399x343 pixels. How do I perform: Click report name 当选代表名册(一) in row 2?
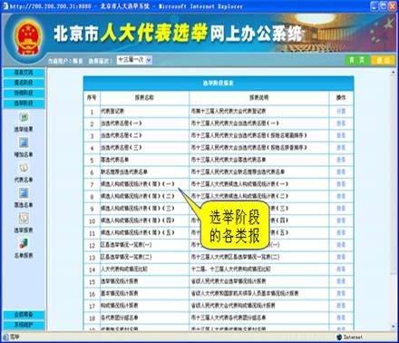pyautogui.click(x=122, y=123)
